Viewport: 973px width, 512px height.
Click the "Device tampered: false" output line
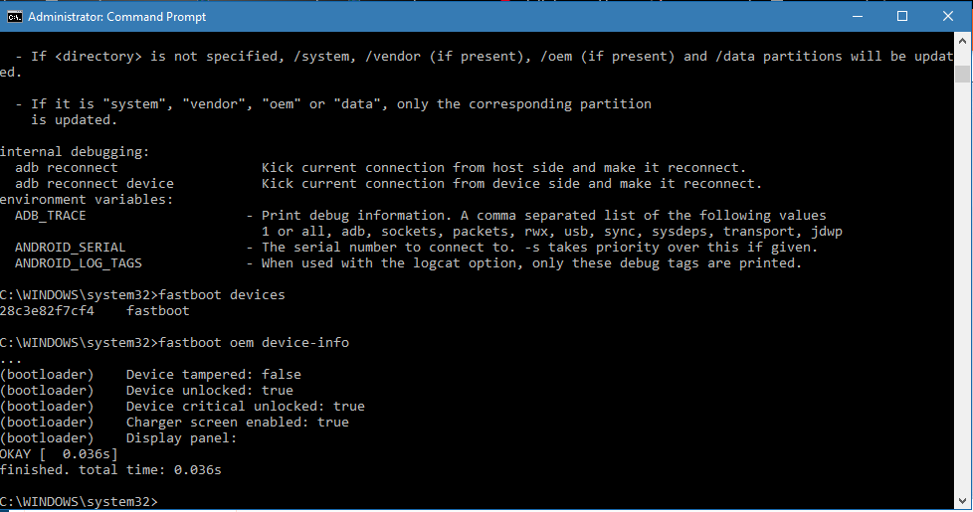click(x=213, y=375)
